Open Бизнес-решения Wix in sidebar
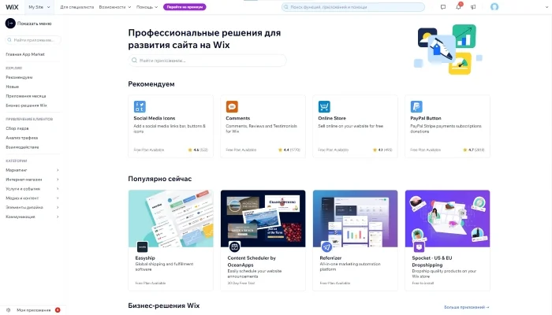This screenshot has width=552, height=315. pos(26,106)
